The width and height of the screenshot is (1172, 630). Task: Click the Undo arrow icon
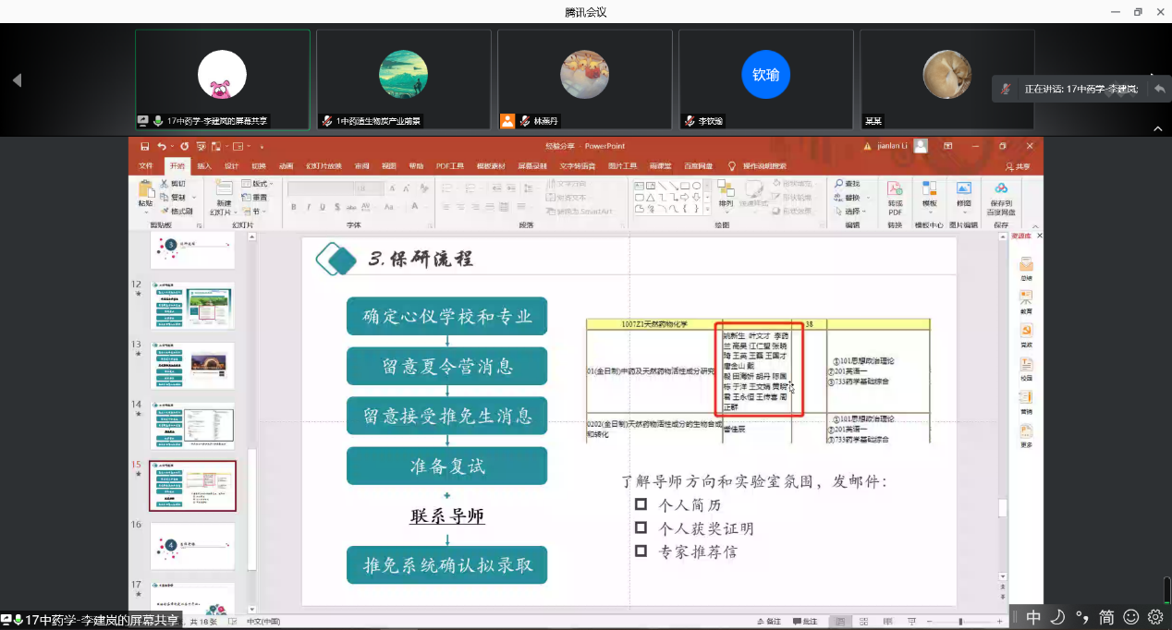162,146
